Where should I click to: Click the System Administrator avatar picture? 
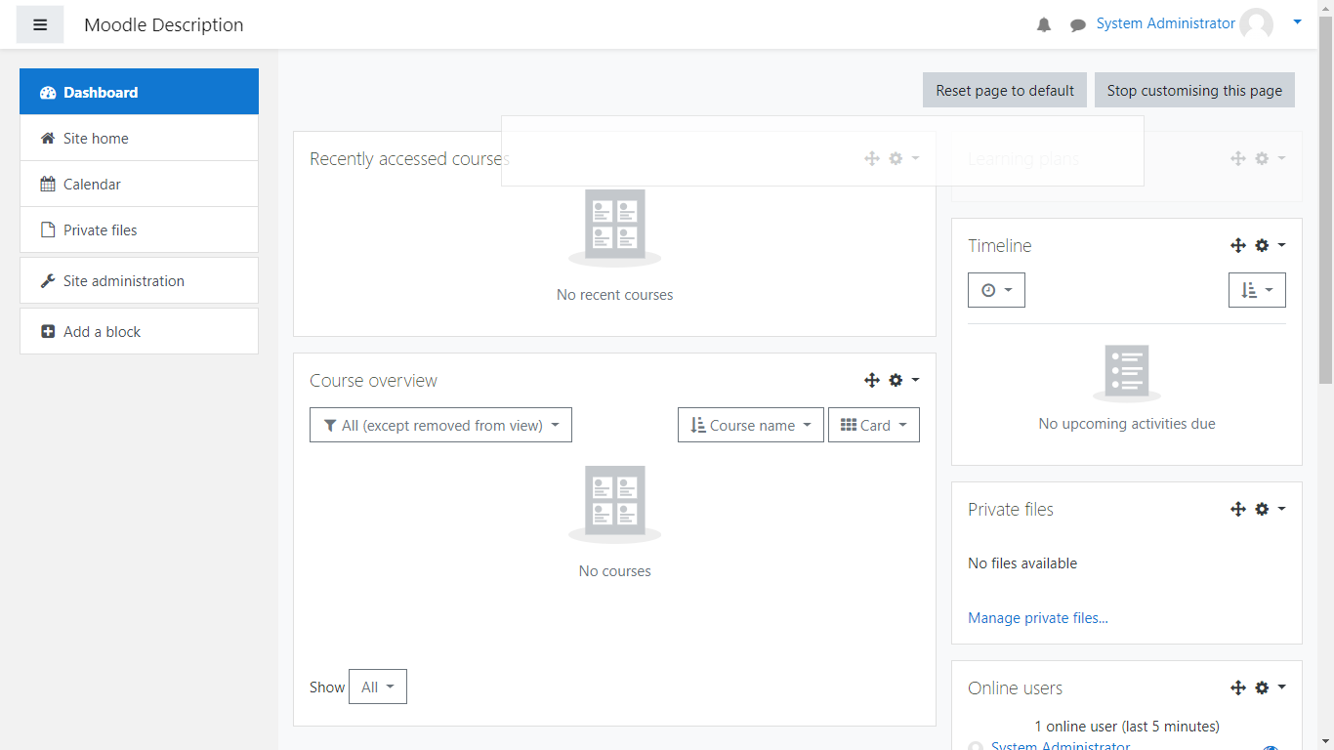point(1256,24)
